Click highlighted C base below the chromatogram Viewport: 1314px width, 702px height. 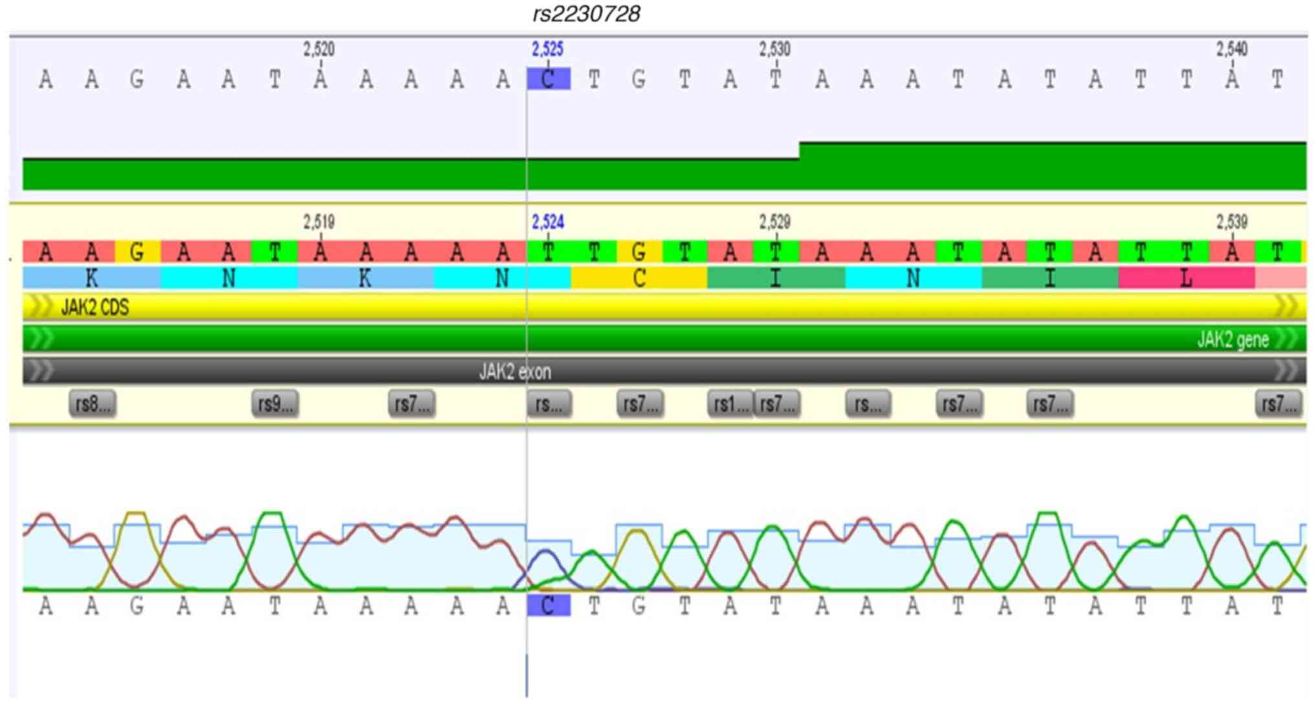549,606
